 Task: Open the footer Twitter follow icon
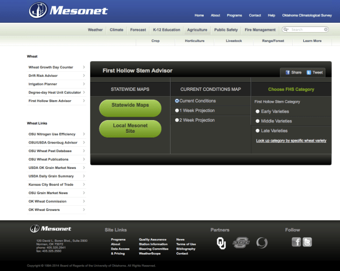(x=307, y=242)
